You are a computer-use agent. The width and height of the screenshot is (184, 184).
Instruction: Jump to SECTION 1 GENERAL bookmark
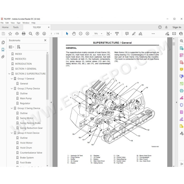pyautogui.click(x=26, y=69)
